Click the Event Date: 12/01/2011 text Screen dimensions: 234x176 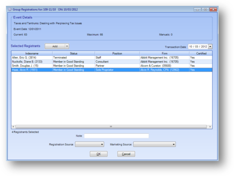[27, 29]
